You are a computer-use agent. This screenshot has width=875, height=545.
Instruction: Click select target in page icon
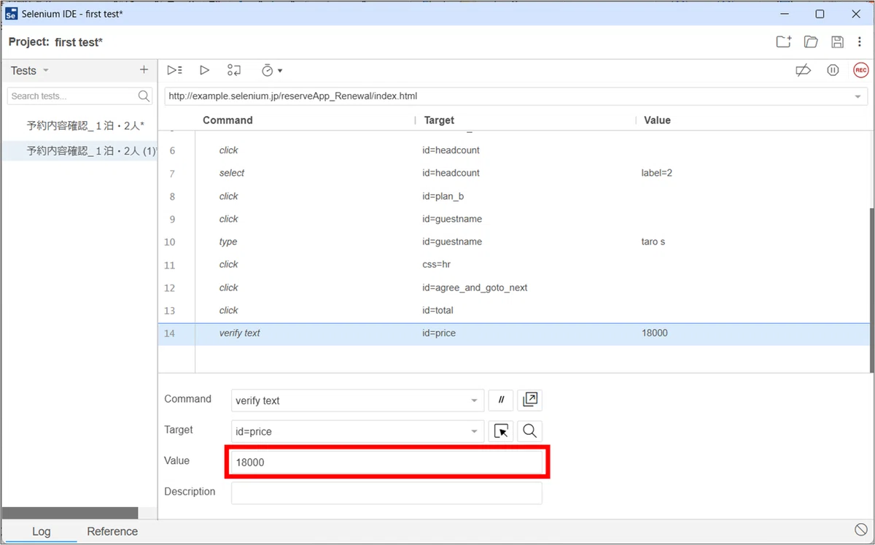501,431
